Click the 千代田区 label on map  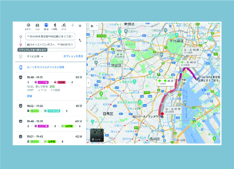coord(177,41)
